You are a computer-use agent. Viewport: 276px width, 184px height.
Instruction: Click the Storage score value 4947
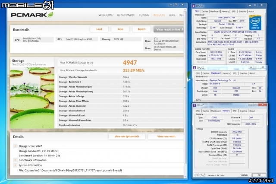tap(130, 63)
